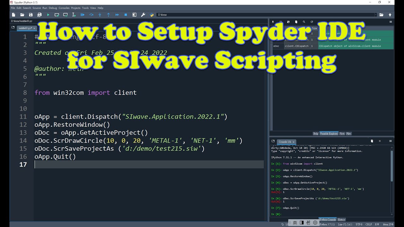Open the View menu
Image resolution: width=404 pixels, height=227 pixels.
(93, 8)
